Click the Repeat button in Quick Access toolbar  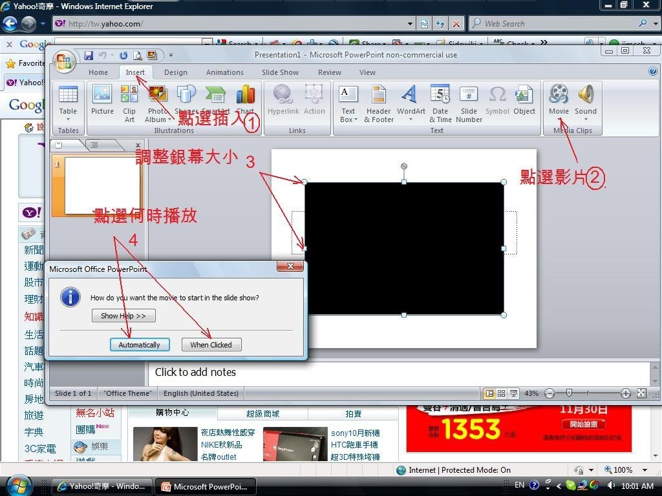[123, 56]
